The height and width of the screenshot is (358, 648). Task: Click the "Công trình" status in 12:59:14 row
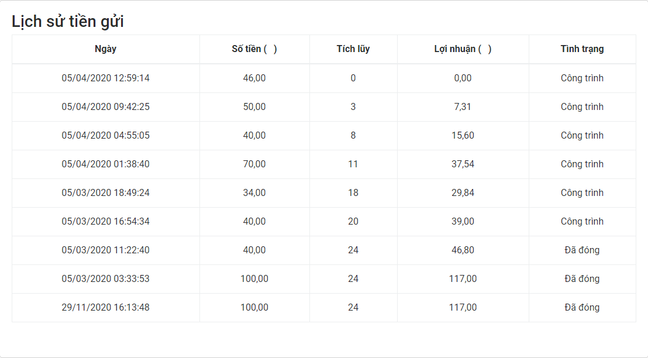click(x=582, y=78)
